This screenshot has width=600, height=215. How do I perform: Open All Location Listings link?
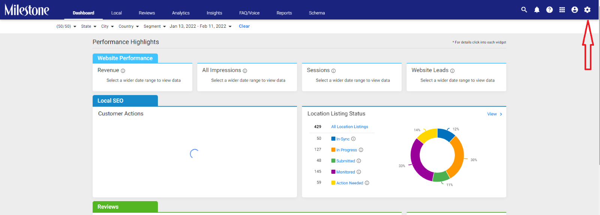click(x=349, y=127)
